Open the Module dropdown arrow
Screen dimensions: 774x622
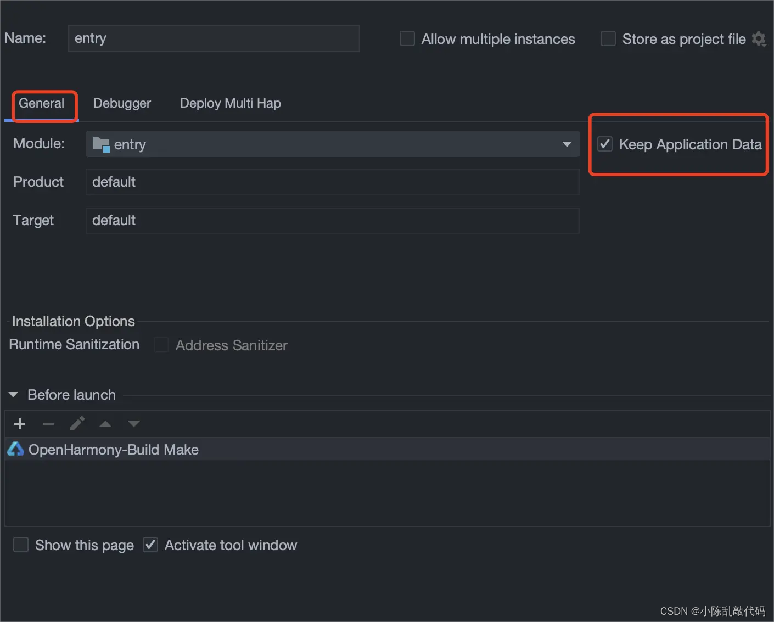click(x=567, y=144)
